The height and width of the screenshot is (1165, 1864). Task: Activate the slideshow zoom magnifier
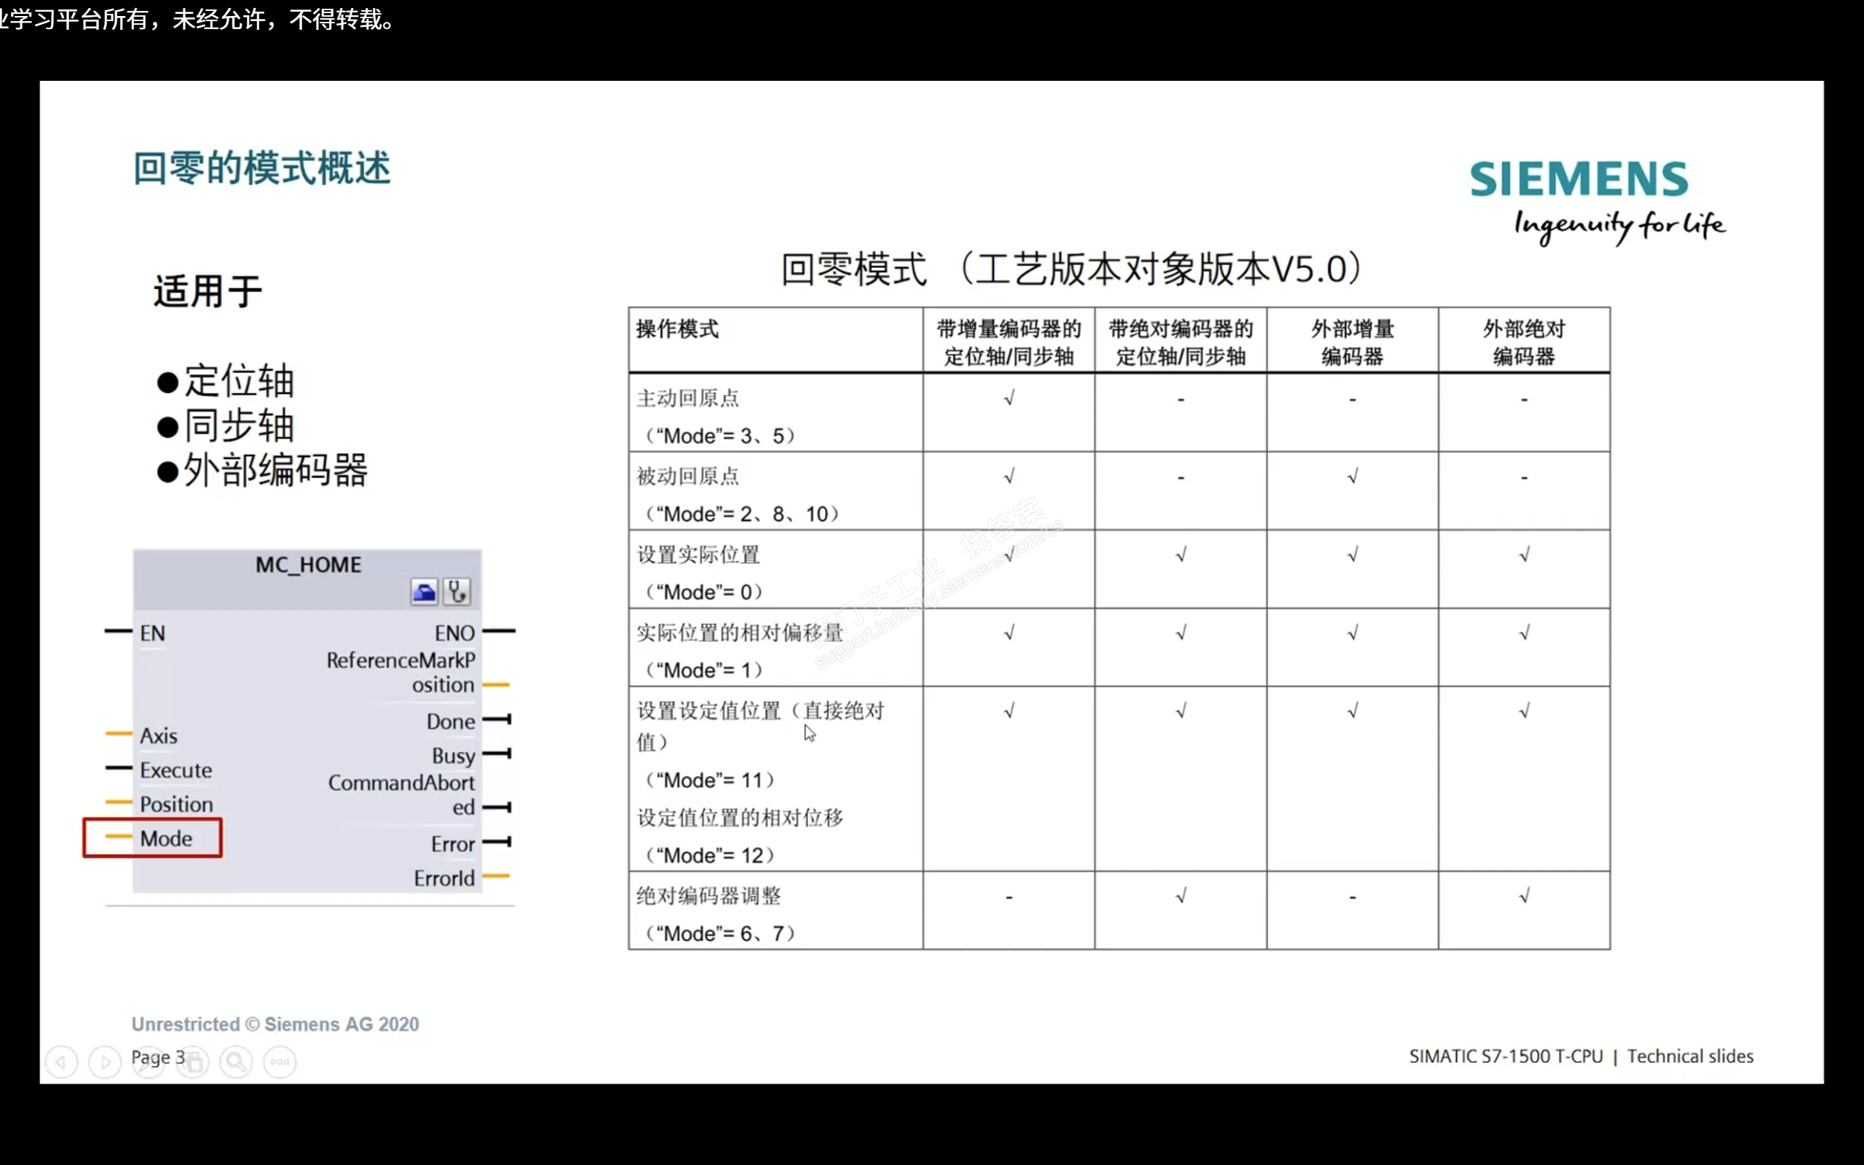[237, 1062]
